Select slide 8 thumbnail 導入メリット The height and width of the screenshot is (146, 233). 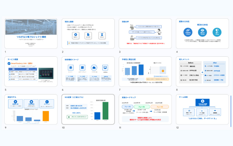click(202, 72)
